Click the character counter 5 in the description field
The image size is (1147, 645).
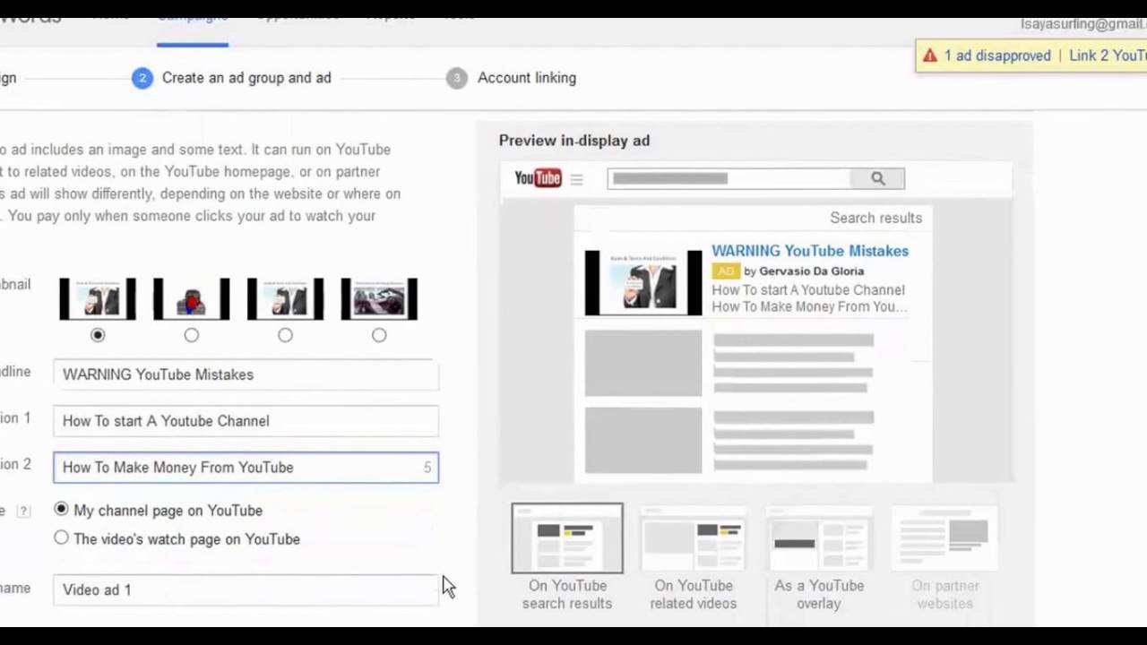coord(427,468)
